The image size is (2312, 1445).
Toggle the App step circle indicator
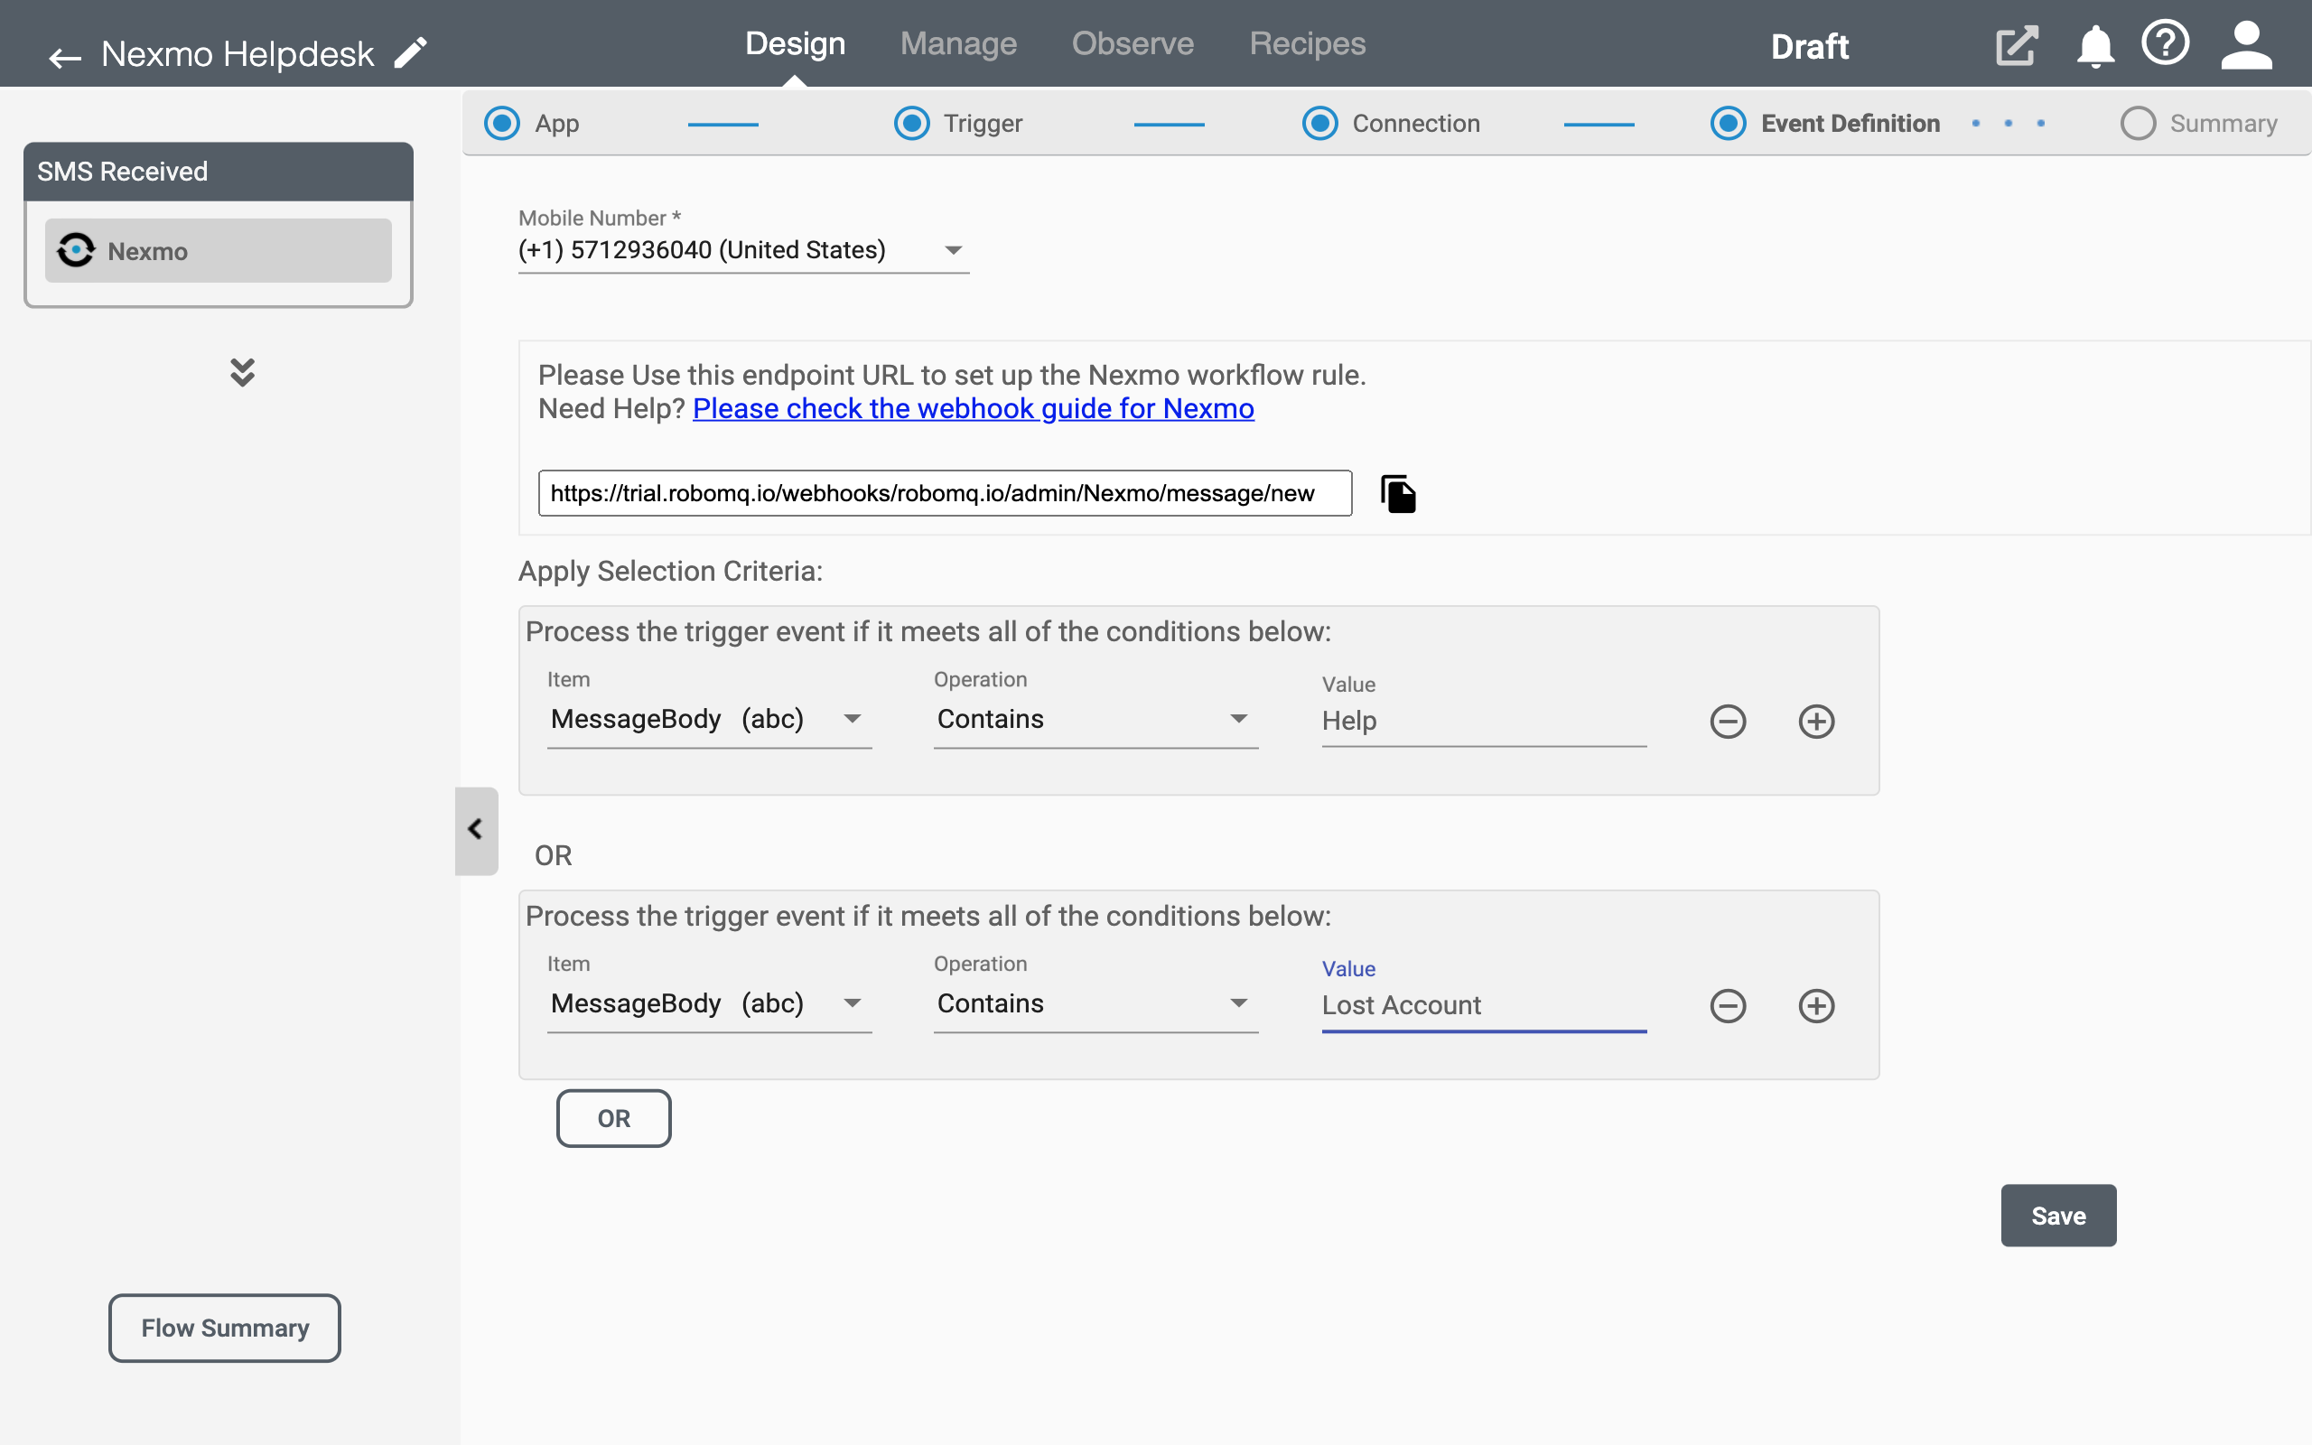[503, 122]
